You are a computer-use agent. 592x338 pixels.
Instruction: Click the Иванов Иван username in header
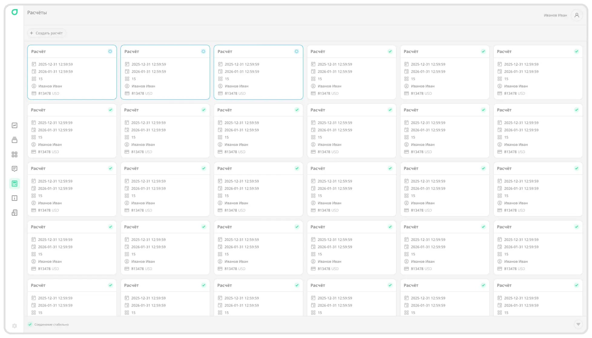point(555,15)
